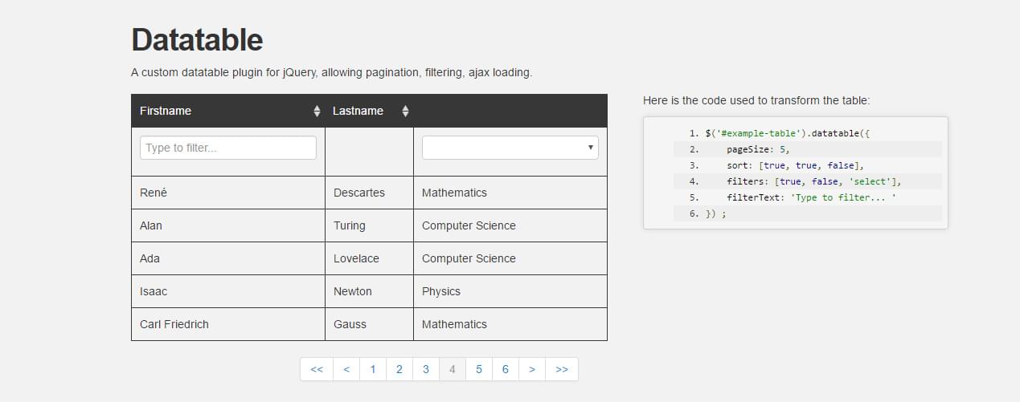Select current page 4 in pagination
Viewport: 1020px width, 402px height.
453,369
